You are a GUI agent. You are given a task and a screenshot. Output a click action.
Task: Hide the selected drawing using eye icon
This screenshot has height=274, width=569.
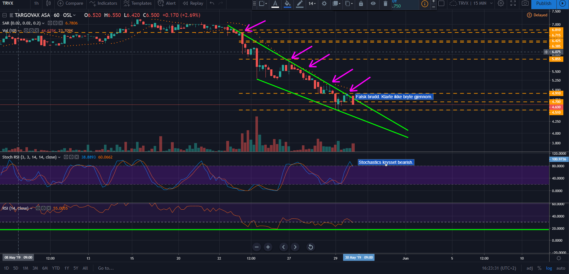(x=373, y=3)
